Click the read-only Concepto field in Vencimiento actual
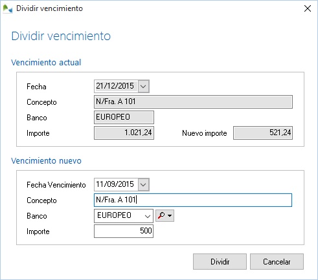The height and width of the screenshot is (280, 318). tap(193, 102)
